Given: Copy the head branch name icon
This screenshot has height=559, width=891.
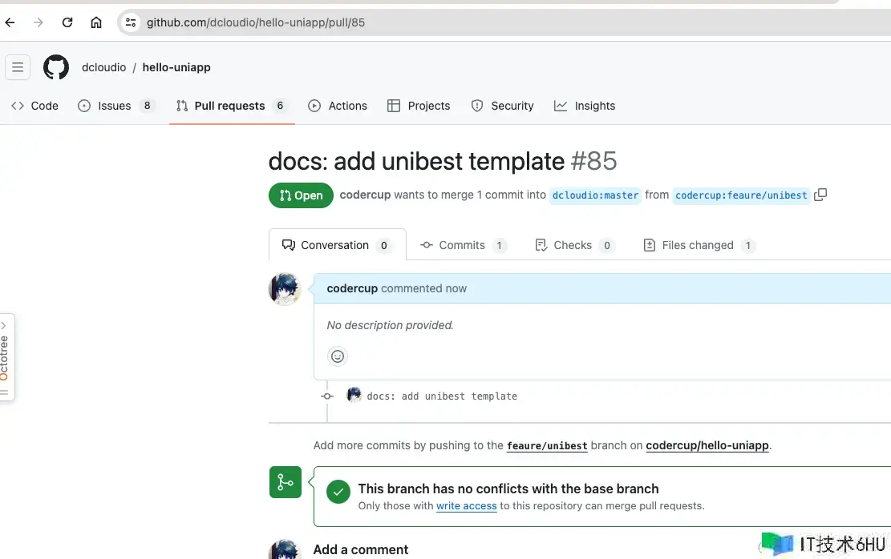Looking at the screenshot, I should pos(820,195).
